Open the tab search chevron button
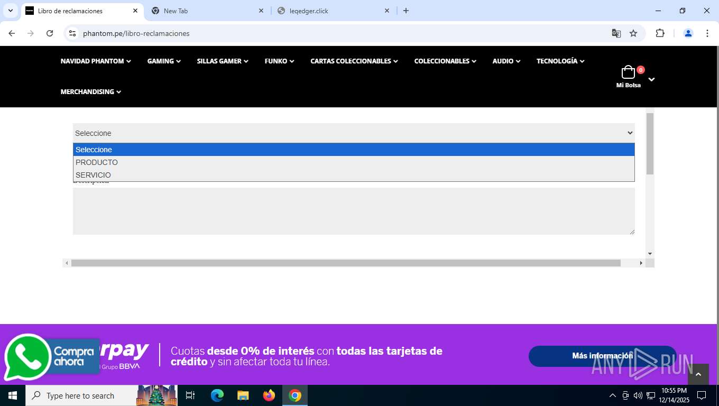The image size is (719, 406). coord(10,11)
